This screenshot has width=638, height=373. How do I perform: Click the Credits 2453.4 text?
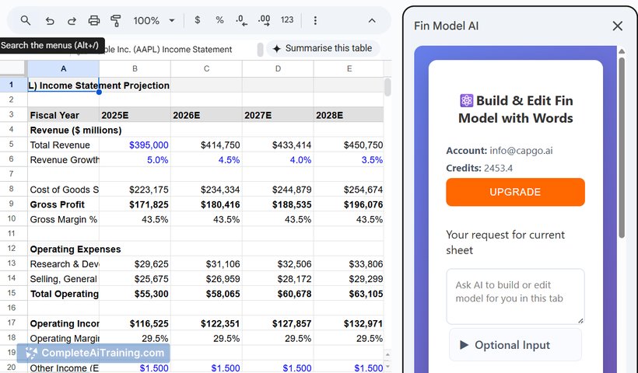click(479, 168)
